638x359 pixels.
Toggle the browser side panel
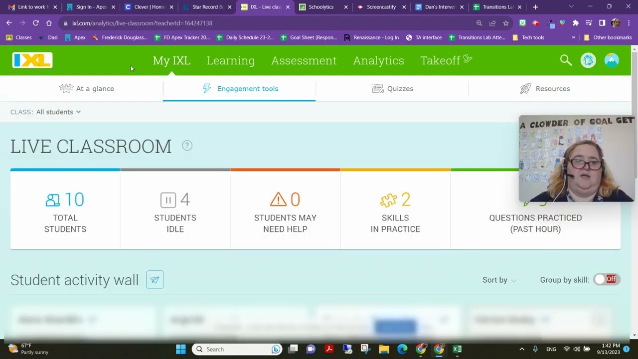(x=602, y=23)
